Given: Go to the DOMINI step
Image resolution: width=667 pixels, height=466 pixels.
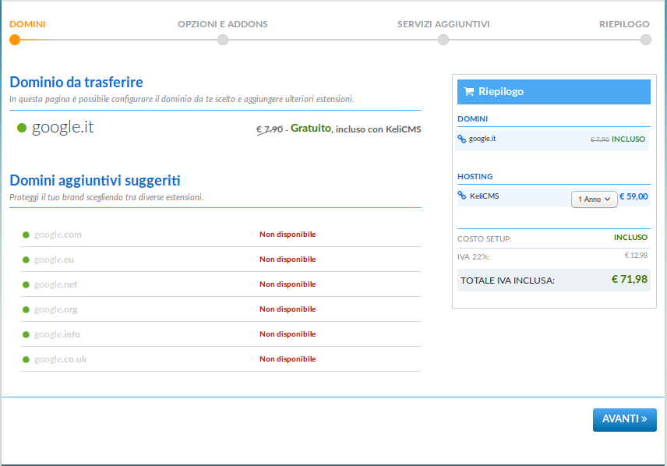Looking at the screenshot, I should (x=27, y=24).
